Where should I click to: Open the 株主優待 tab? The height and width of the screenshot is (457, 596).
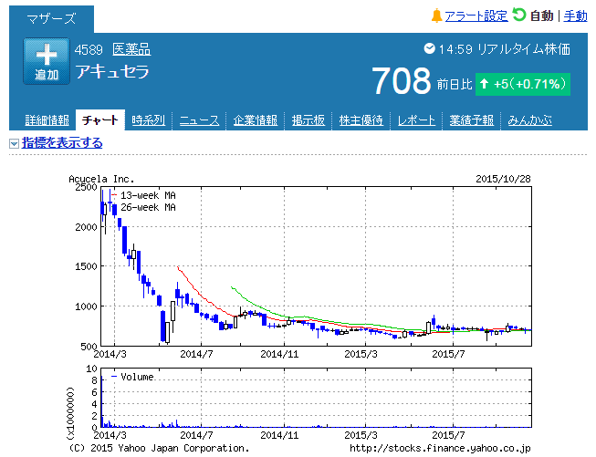pos(361,120)
